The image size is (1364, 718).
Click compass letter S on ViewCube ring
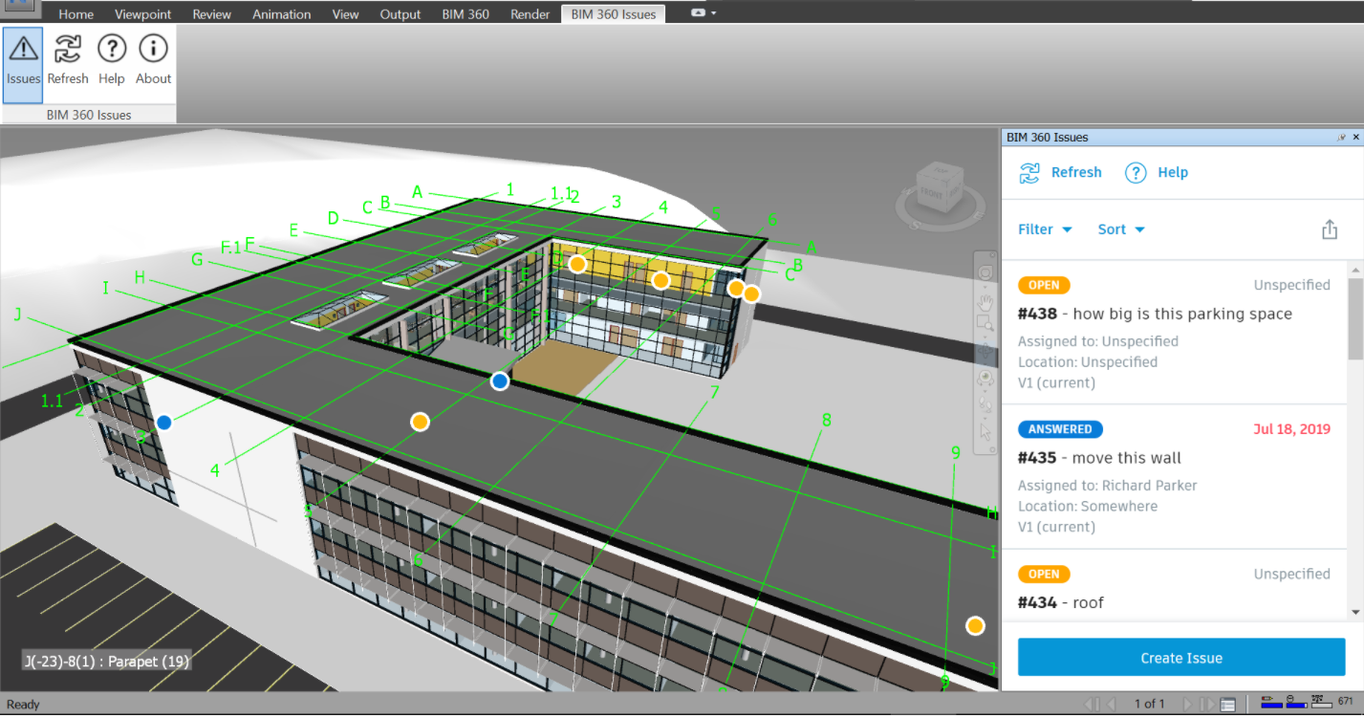[x=915, y=226]
